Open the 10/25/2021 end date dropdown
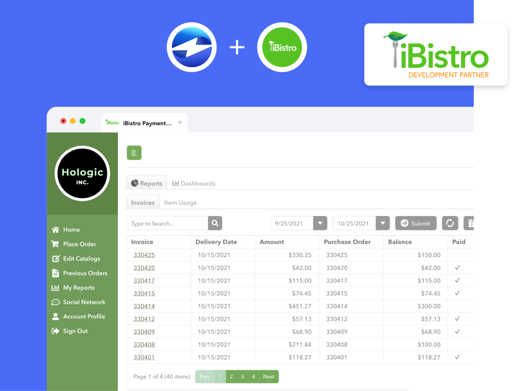Screen dimensions: 515x391 tap(383, 223)
